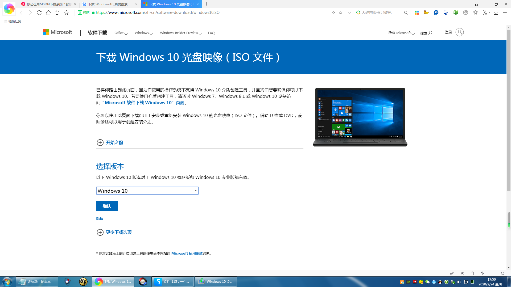The image size is (511, 287).
Task: Bookmark page with toolbar star icon
Action: pos(67,12)
